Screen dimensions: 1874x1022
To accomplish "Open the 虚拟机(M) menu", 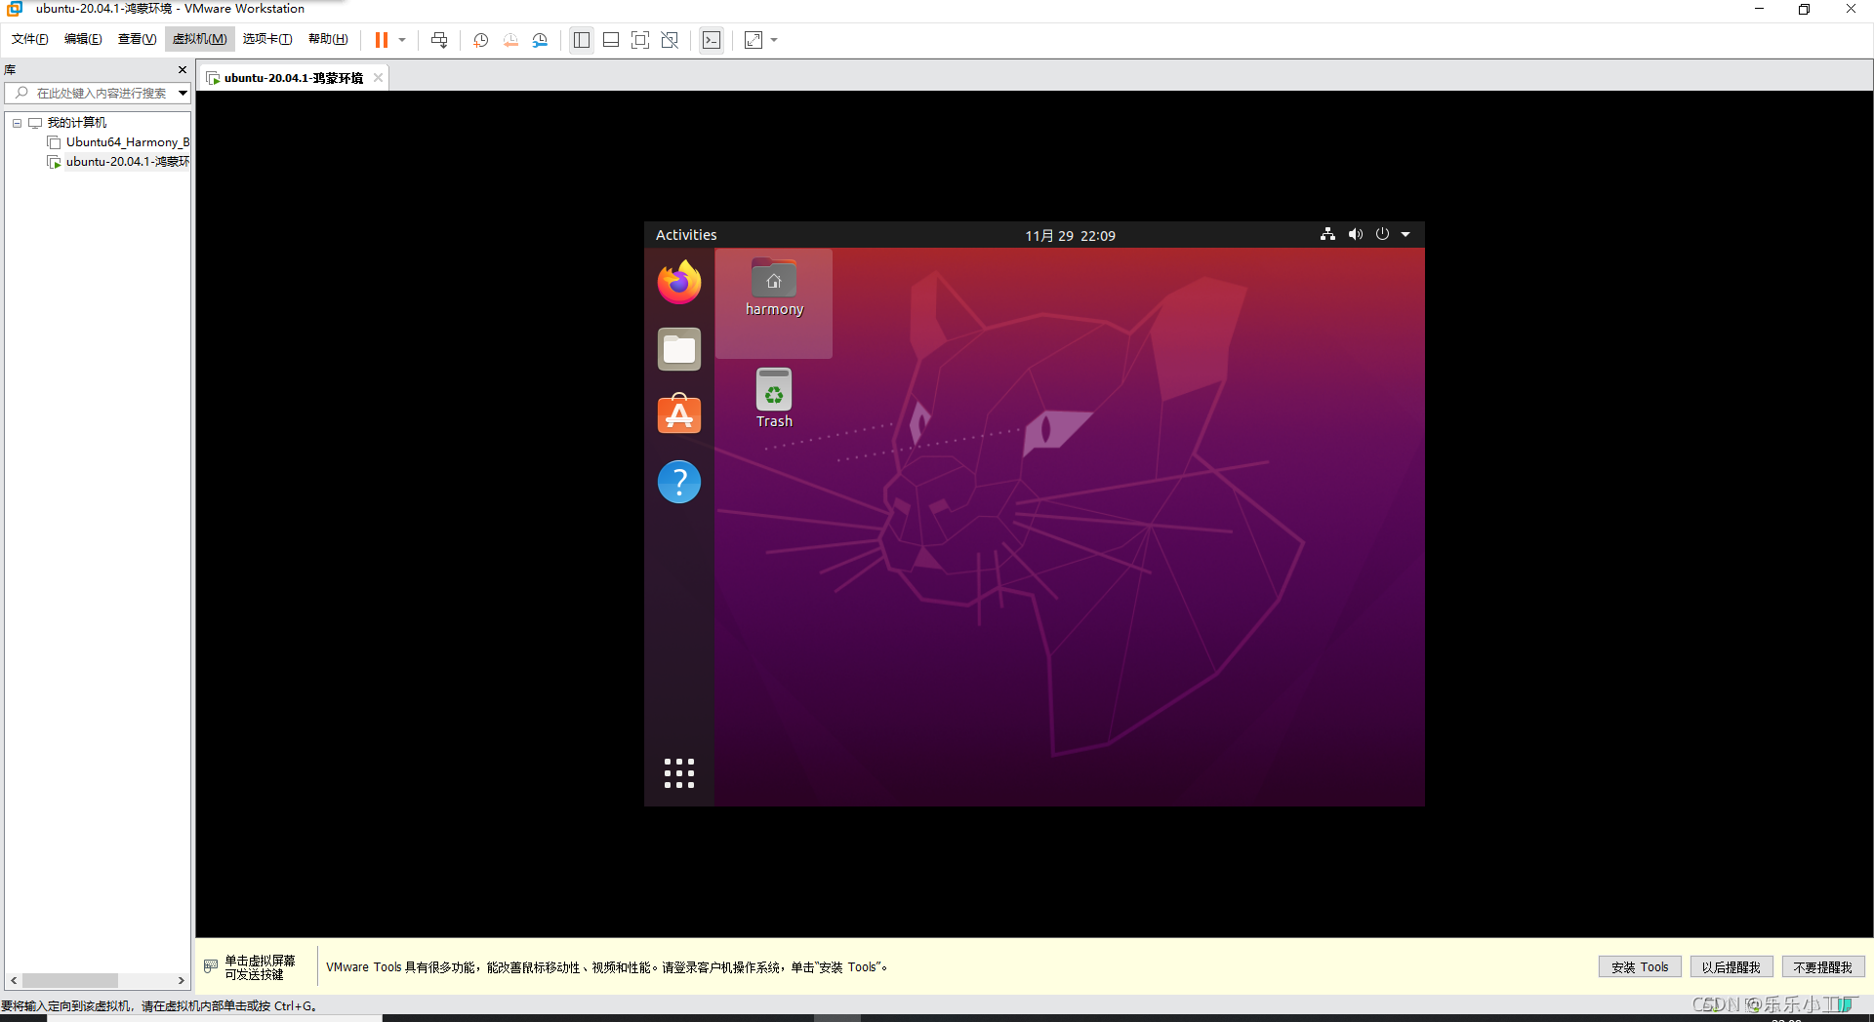I will tap(200, 39).
